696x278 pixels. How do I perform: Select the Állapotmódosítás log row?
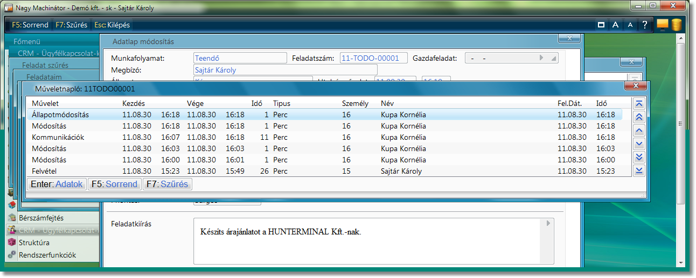pyautogui.click(x=325, y=115)
